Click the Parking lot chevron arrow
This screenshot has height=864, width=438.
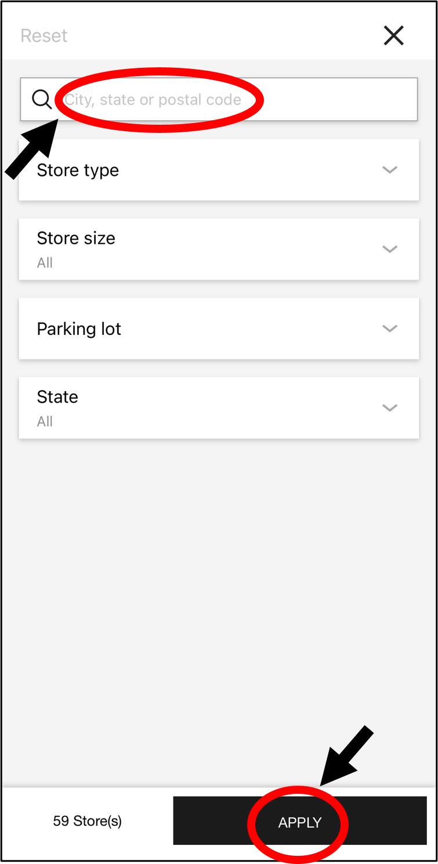pyautogui.click(x=390, y=328)
